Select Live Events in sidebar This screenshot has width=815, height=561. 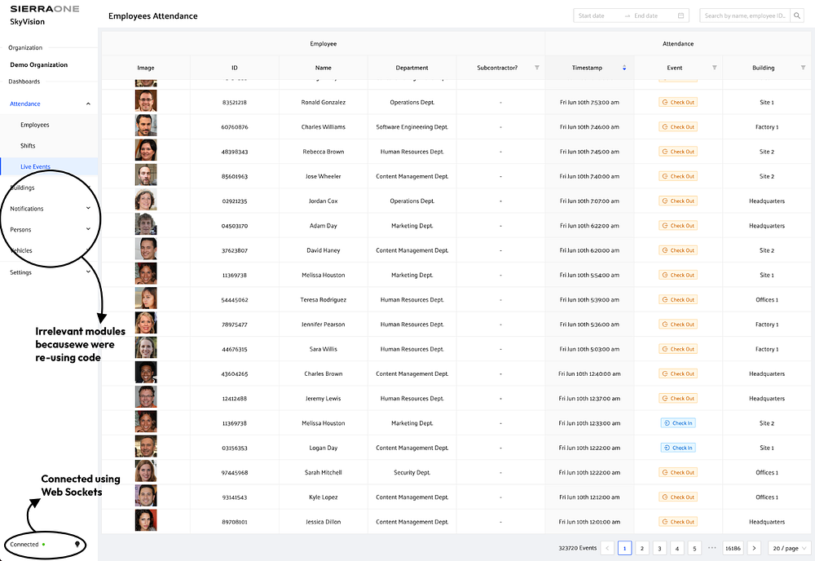[35, 167]
